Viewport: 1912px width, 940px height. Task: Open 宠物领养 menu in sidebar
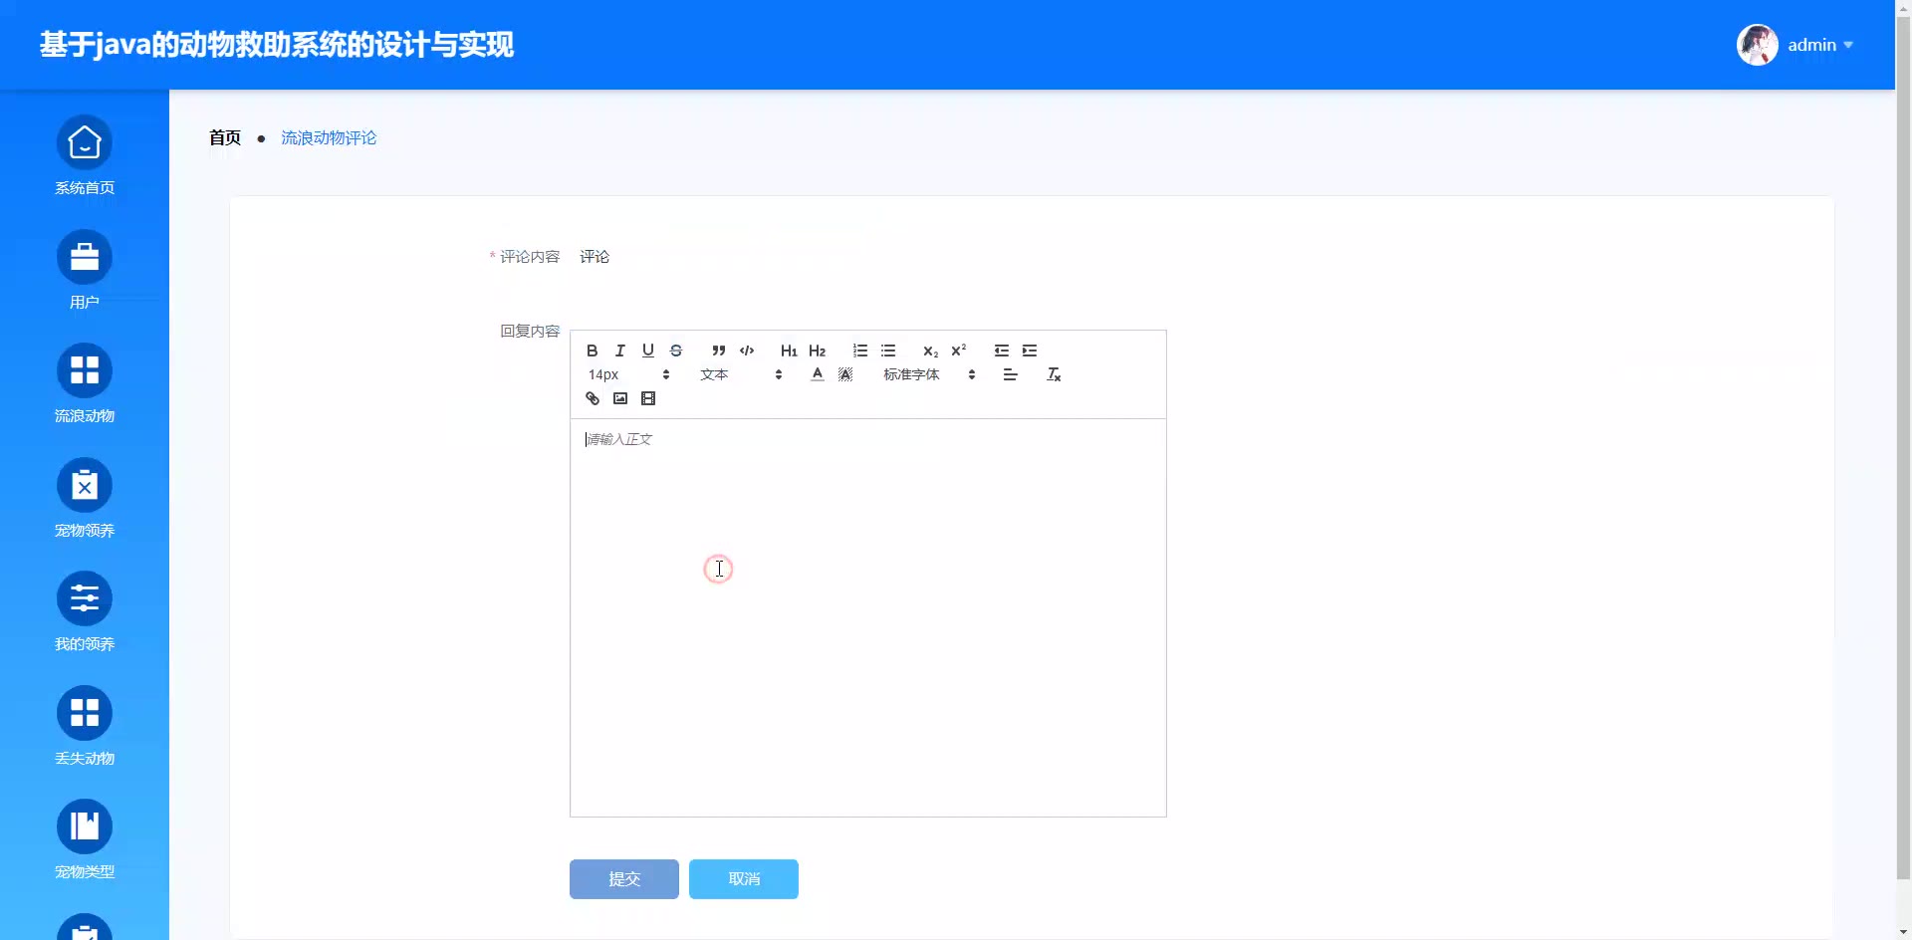point(85,499)
